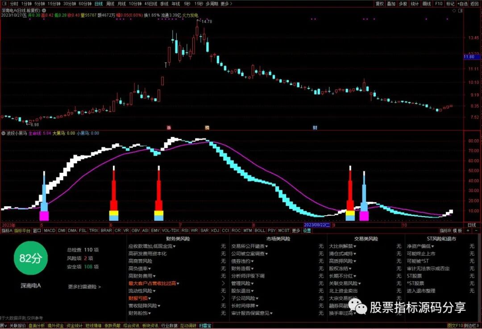
Task: Open indicator 设置
Action: point(307,230)
